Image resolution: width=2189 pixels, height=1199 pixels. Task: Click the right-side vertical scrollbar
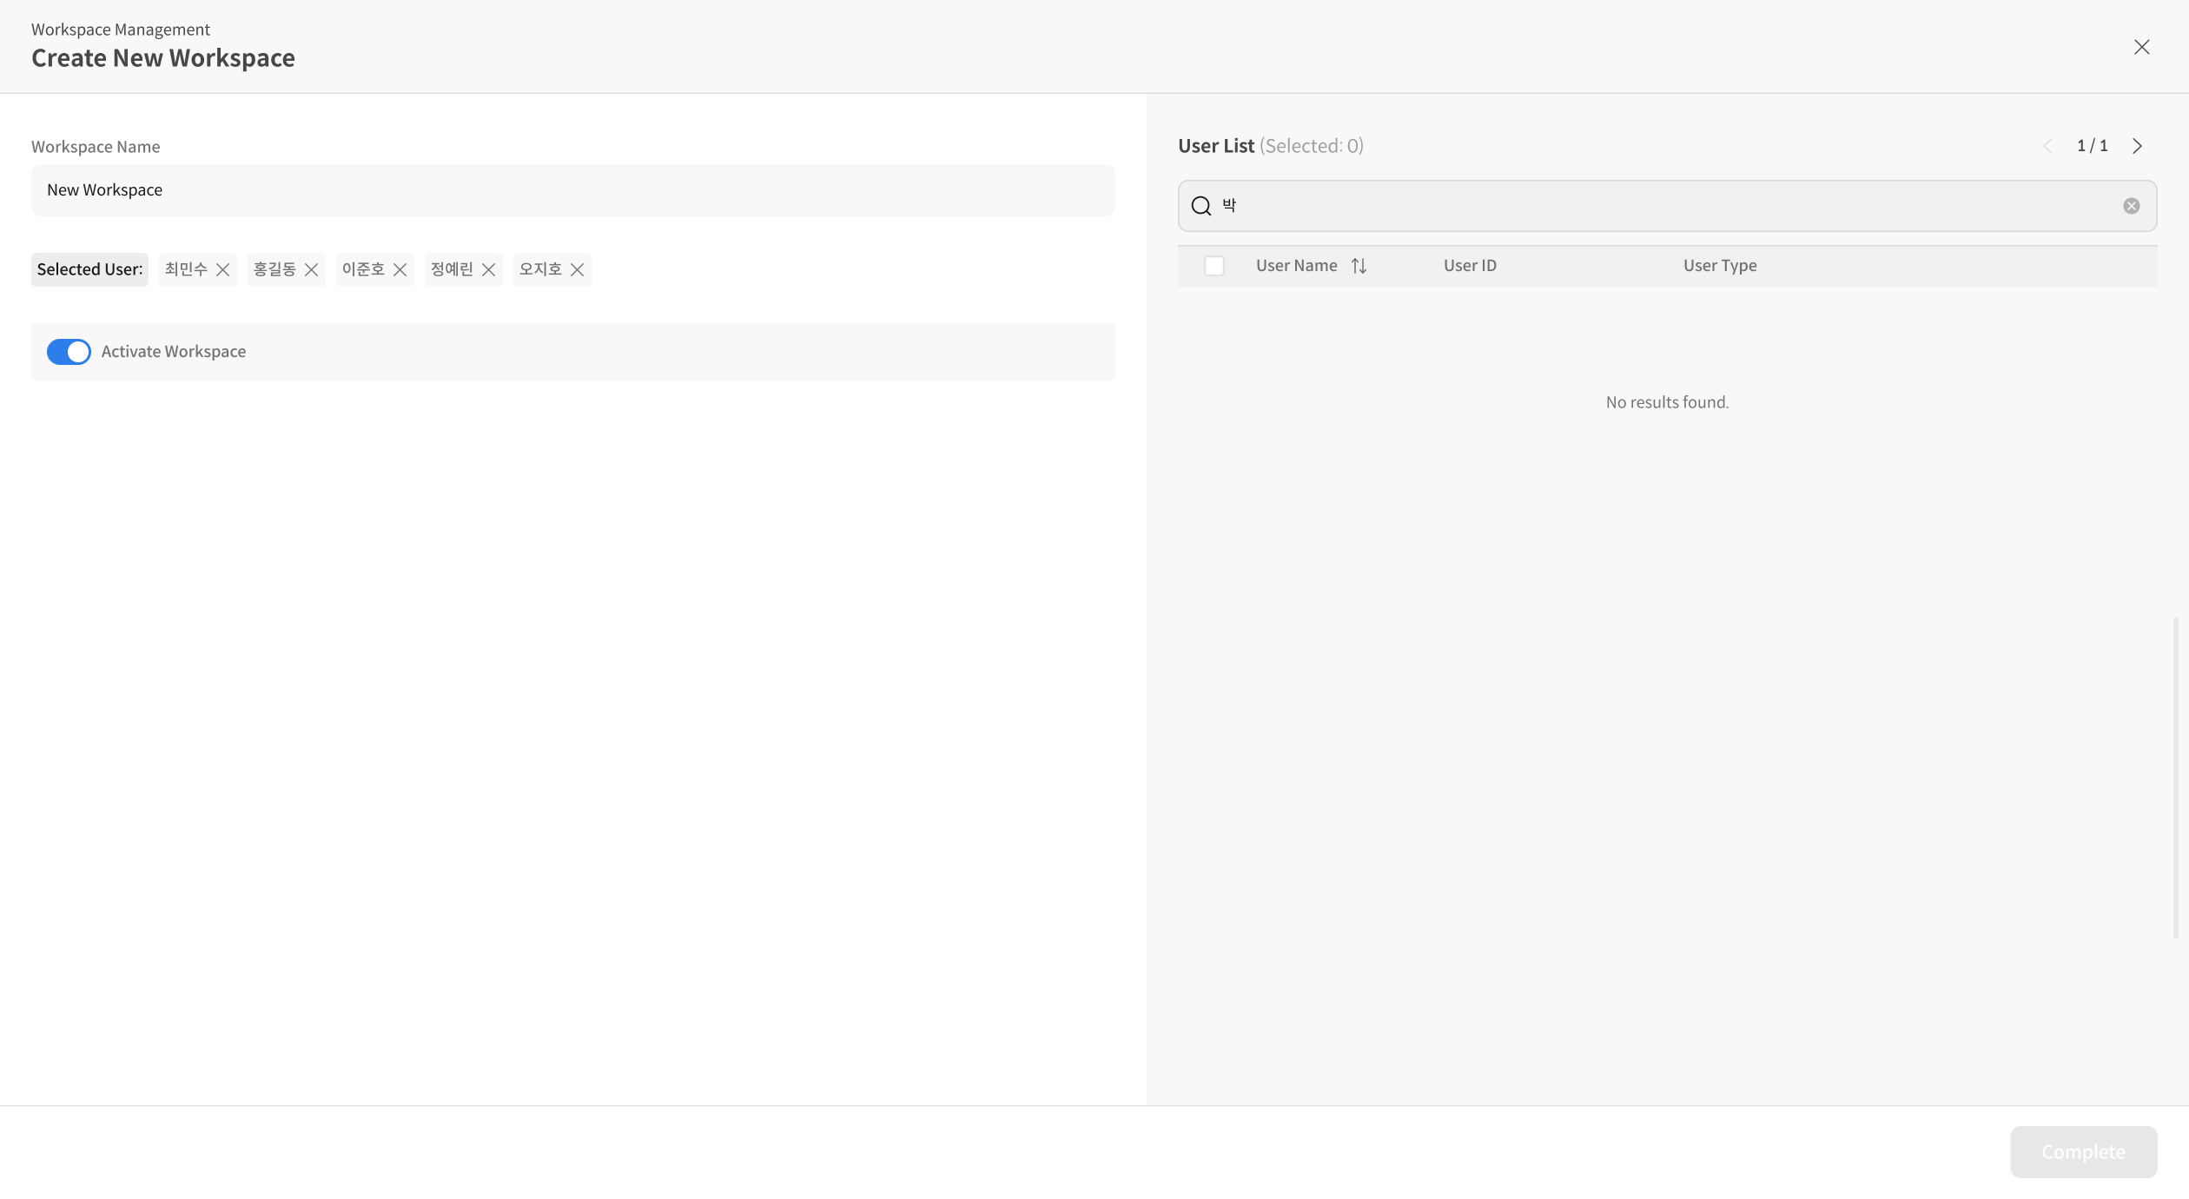pos(2176,777)
